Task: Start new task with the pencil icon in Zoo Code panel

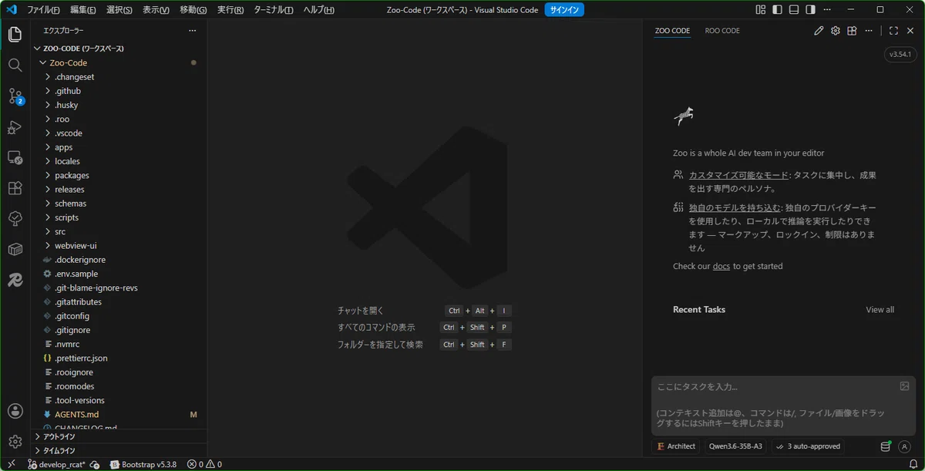Action: 819,31
